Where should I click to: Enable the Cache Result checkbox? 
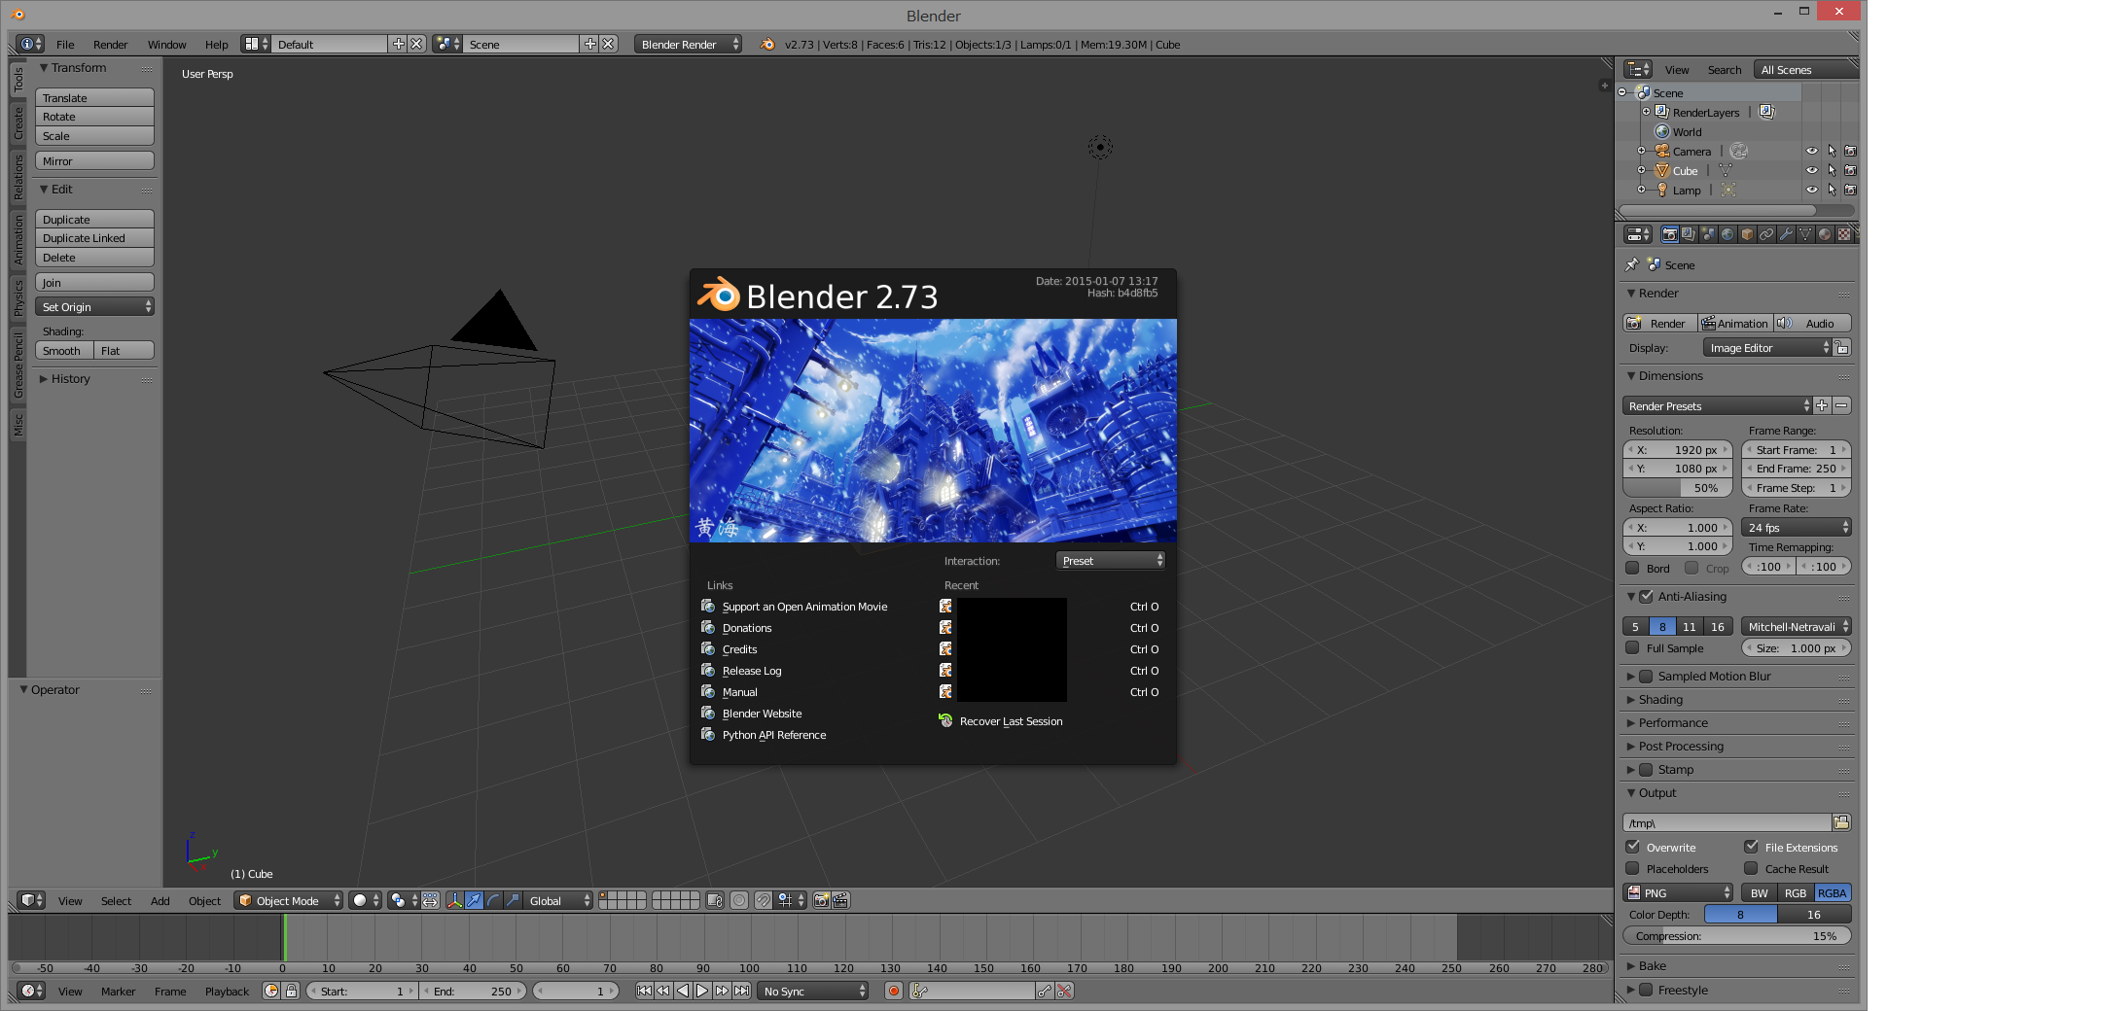(x=1752, y=868)
